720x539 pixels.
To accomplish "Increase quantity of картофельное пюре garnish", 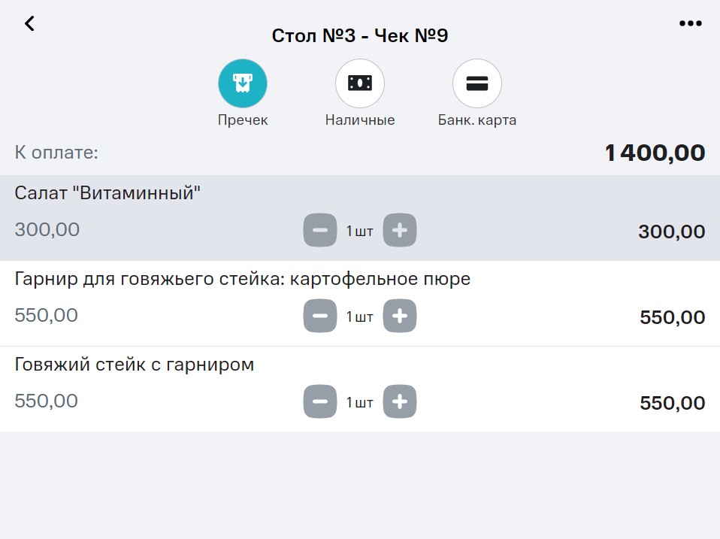I will [400, 316].
